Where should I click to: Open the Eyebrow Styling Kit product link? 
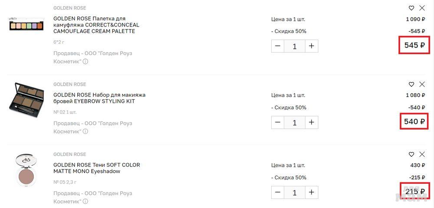(99, 98)
